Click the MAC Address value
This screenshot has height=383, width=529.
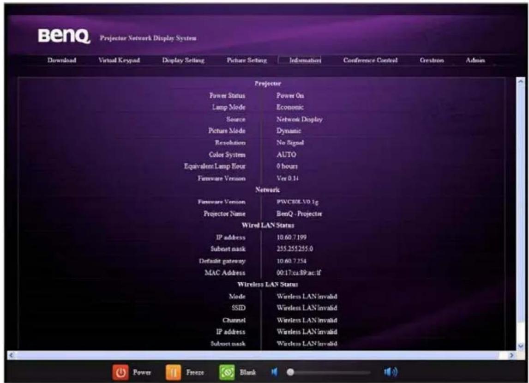[299, 273]
